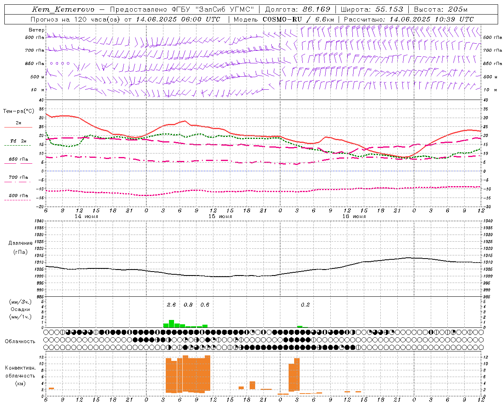Click the 0.8 precipitation amount
504x403 pixels.
coord(188,305)
